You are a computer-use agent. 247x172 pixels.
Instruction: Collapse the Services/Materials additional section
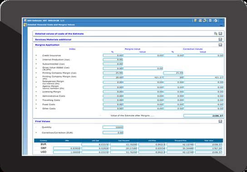(x=220, y=39)
